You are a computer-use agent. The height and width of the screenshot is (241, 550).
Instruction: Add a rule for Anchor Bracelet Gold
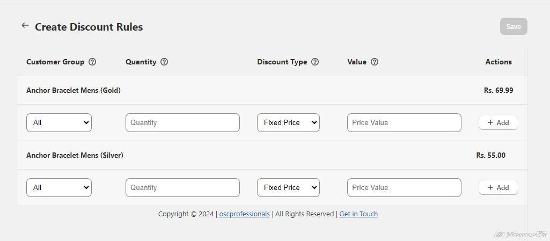pos(498,122)
